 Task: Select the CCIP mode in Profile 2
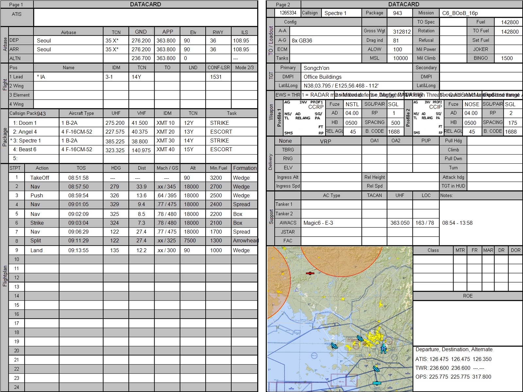(435, 107)
